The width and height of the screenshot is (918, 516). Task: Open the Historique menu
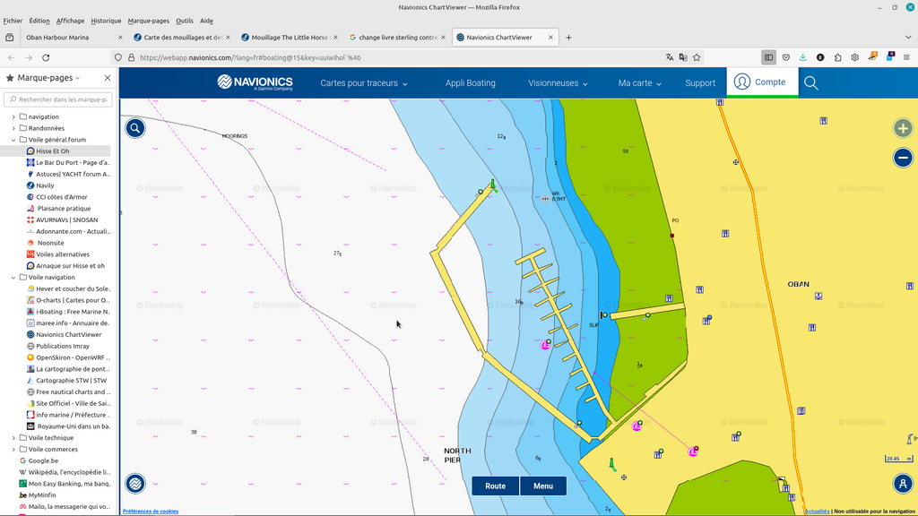[x=106, y=21]
